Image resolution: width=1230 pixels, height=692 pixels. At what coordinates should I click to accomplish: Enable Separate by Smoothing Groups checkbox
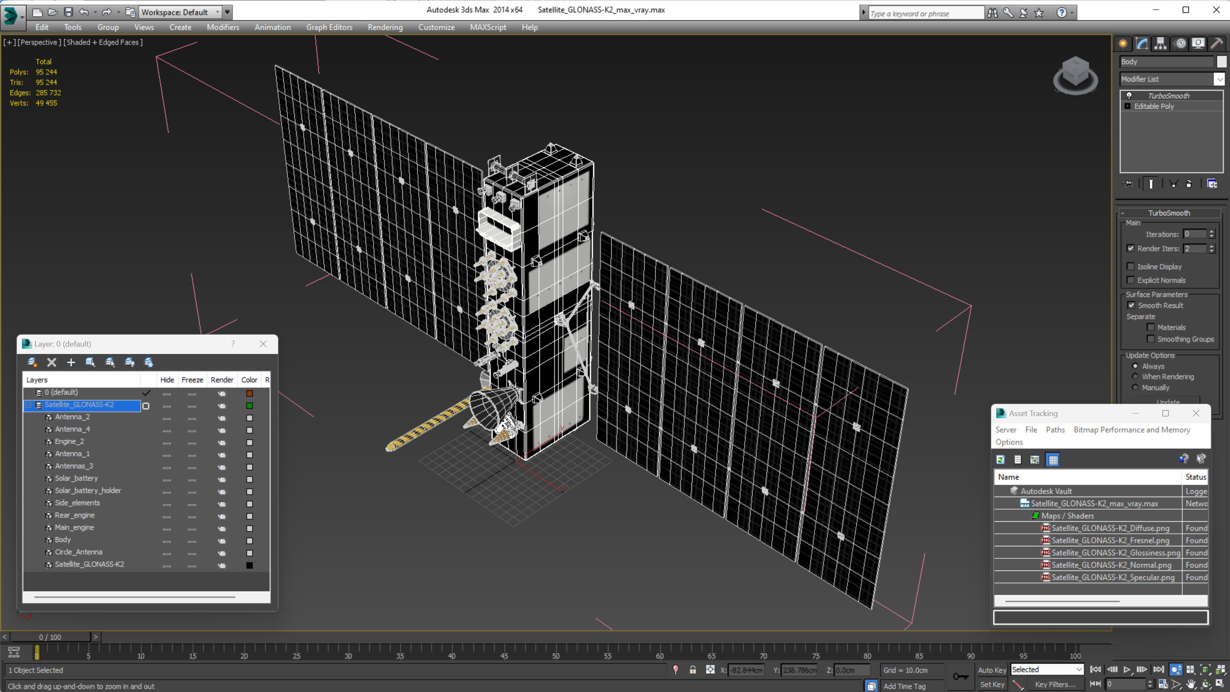1151,338
